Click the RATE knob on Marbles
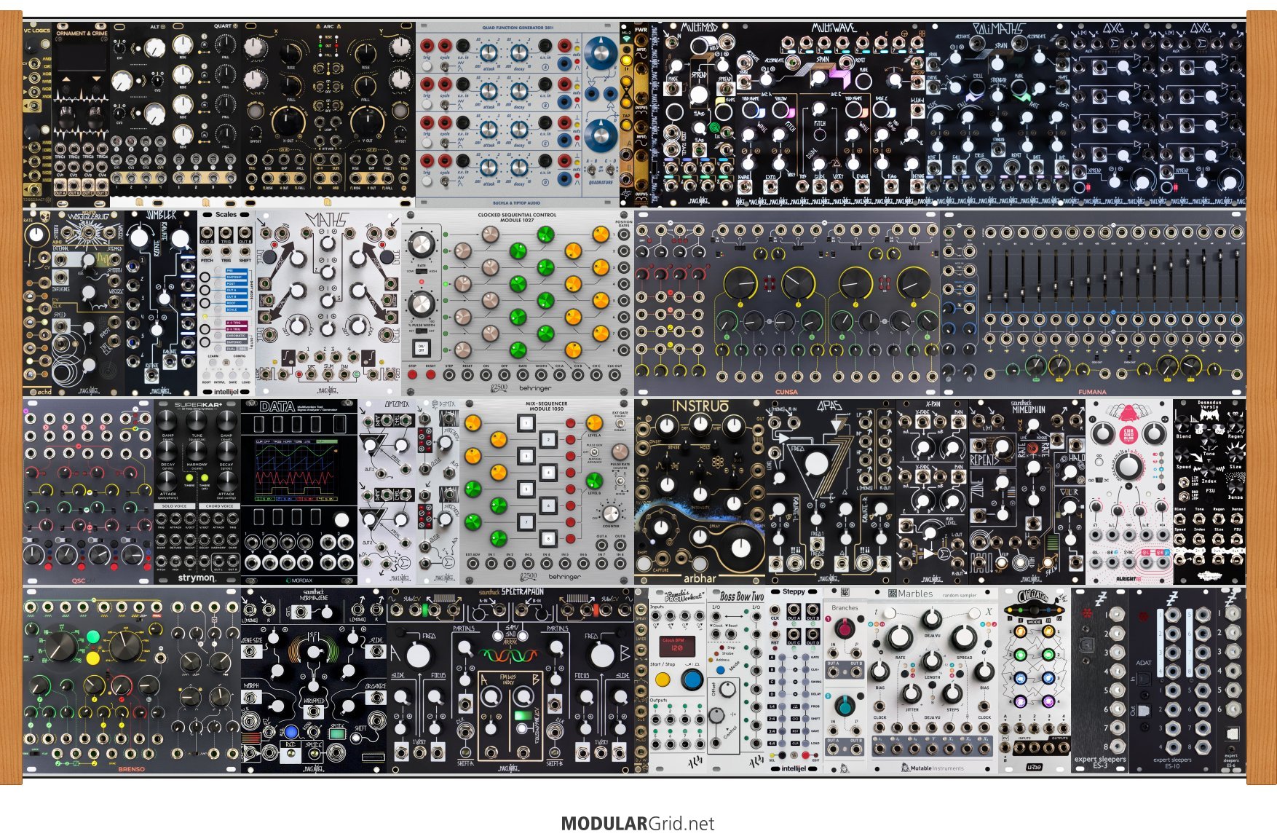 coord(900,637)
